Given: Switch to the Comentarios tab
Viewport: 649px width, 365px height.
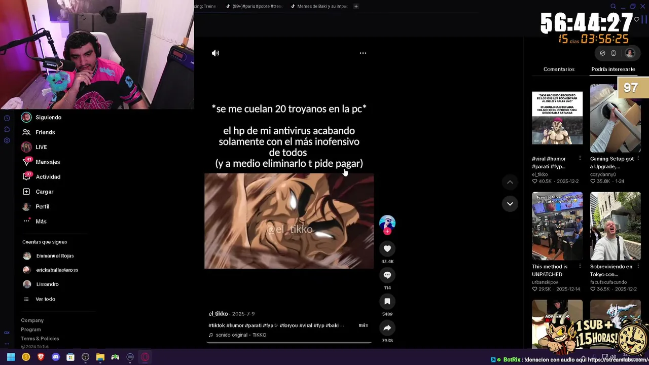Looking at the screenshot, I should (x=559, y=69).
